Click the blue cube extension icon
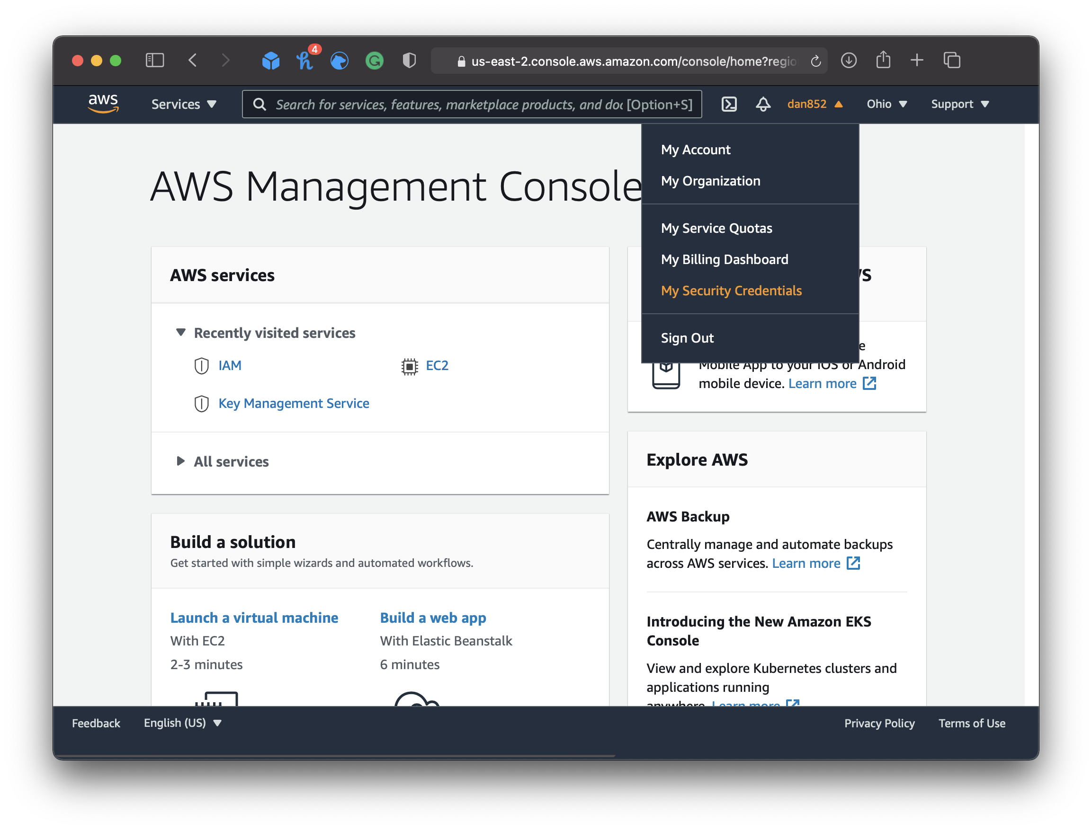The width and height of the screenshot is (1092, 830). coord(270,61)
